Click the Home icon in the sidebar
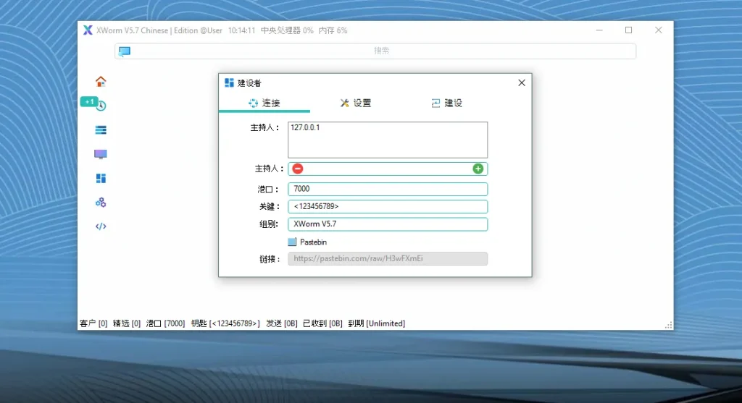Image resolution: width=742 pixels, height=403 pixels. click(101, 81)
